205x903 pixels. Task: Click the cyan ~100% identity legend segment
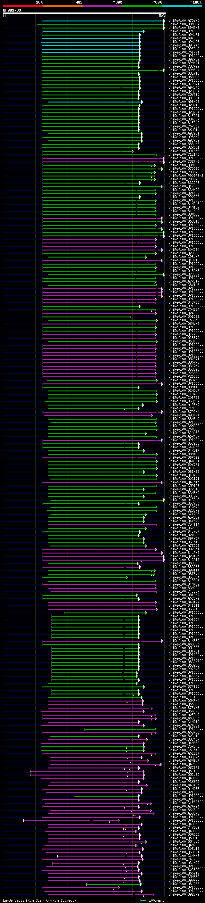coord(182,6)
